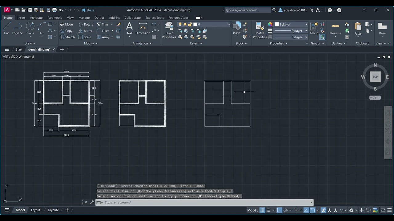The image size is (394, 221).
Task: Choose the Circle tool
Action: tap(30, 29)
